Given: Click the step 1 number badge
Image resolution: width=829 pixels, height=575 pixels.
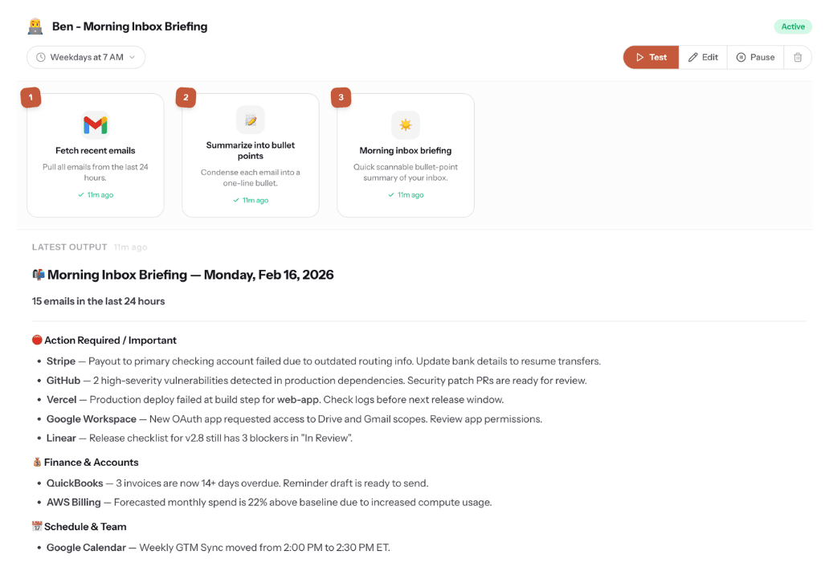Looking at the screenshot, I should (31, 98).
